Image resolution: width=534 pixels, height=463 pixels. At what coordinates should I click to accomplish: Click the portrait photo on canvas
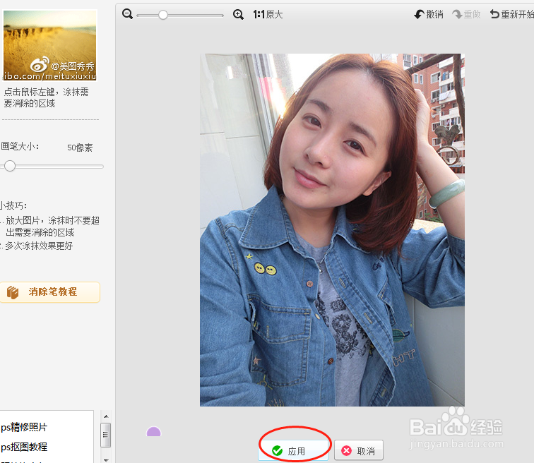332,230
